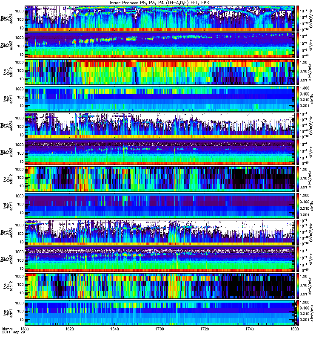Click the 'thd fff 32 edc34' y-axis label
The image size is (319, 341).
coord(6,125)
